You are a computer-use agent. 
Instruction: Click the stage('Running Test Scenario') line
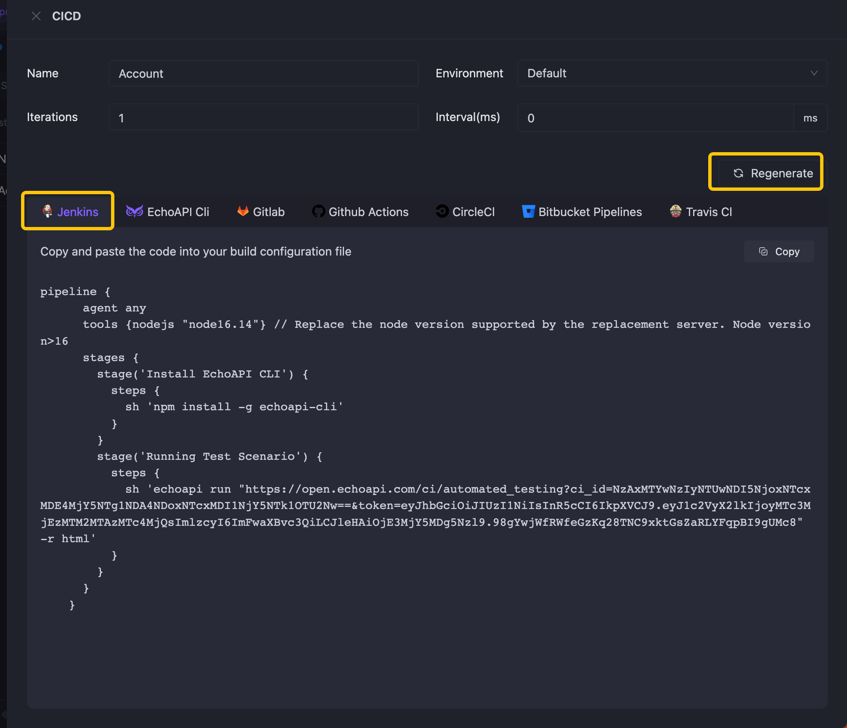click(x=210, y=456)
